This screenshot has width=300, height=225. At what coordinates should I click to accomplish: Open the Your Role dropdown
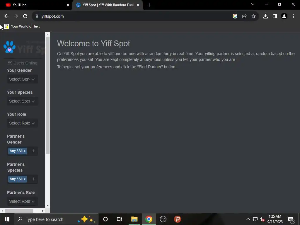click(22, 123)
